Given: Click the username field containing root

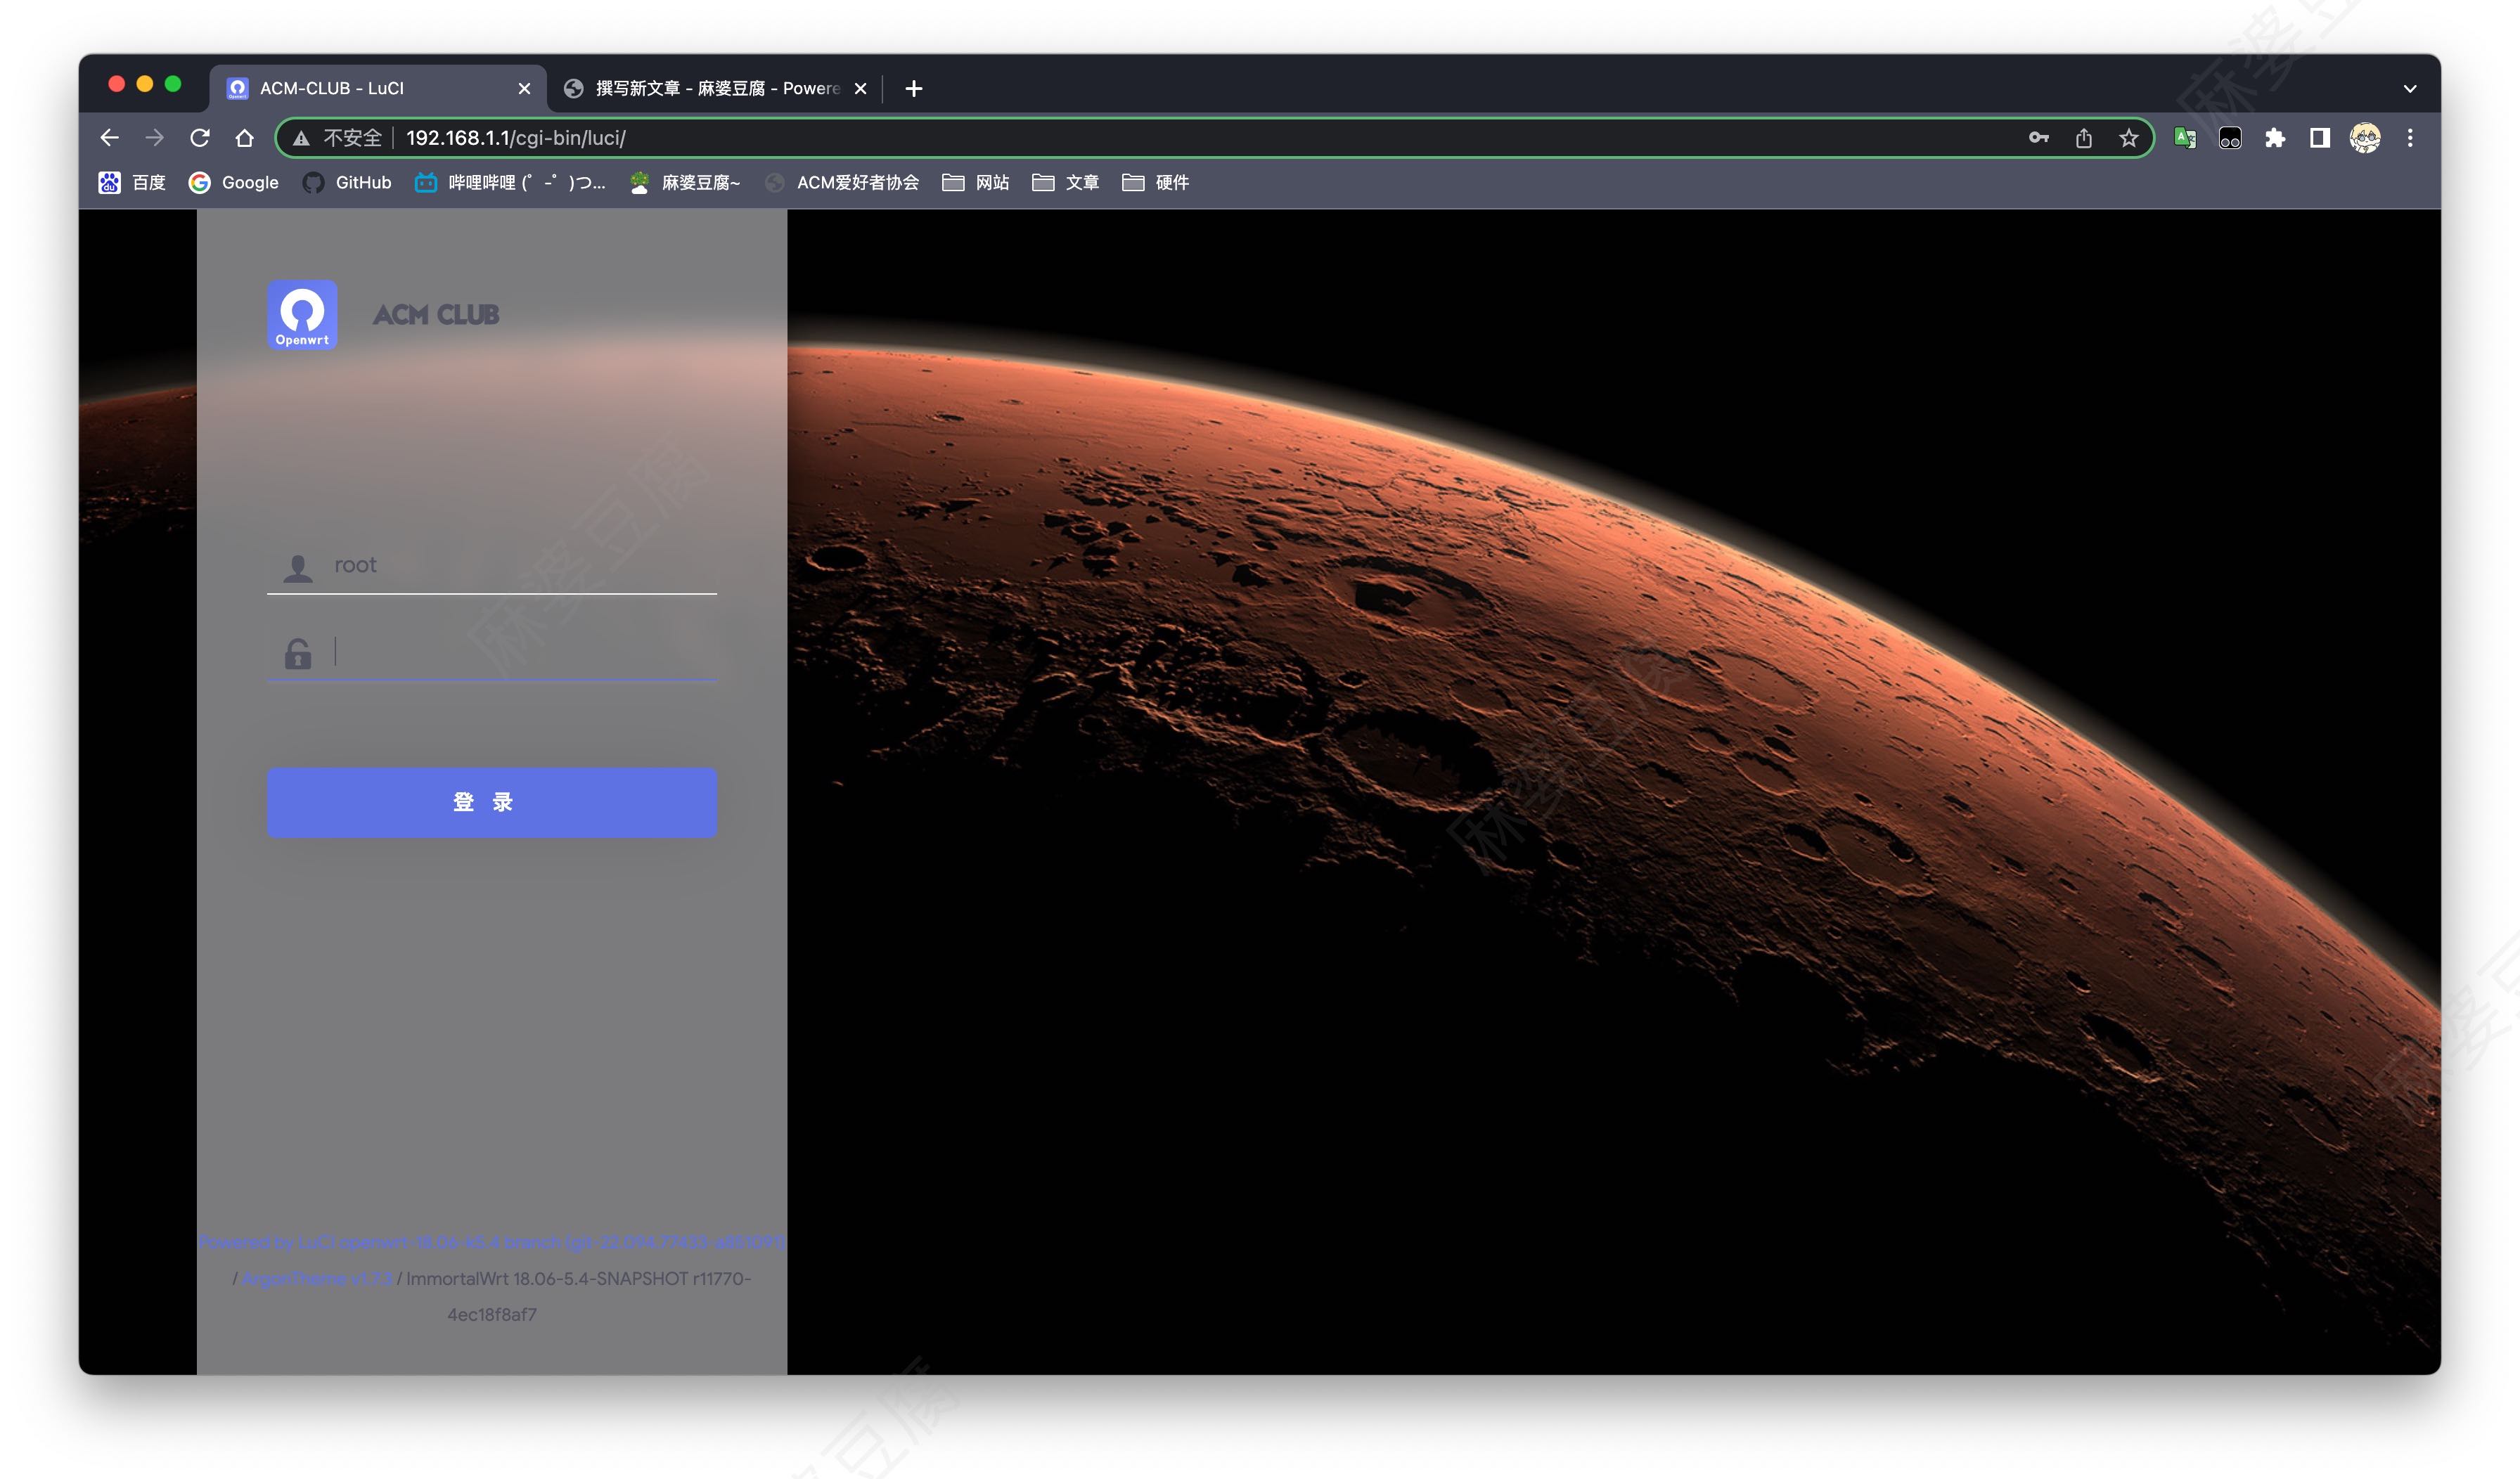Looking at the screenshot, I should [492, 566].
